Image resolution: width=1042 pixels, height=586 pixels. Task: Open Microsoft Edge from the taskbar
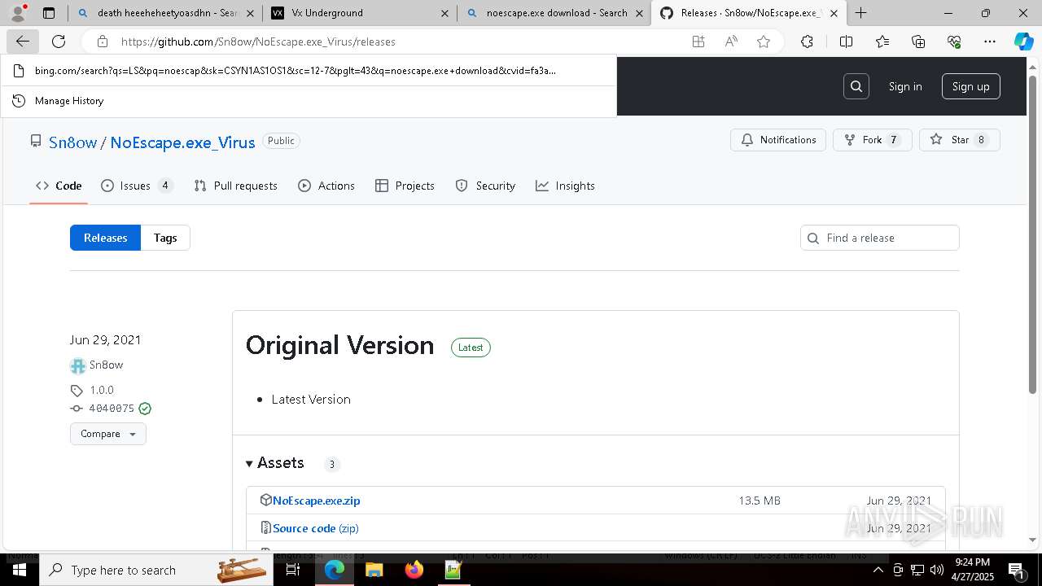(x=335, y=570)
